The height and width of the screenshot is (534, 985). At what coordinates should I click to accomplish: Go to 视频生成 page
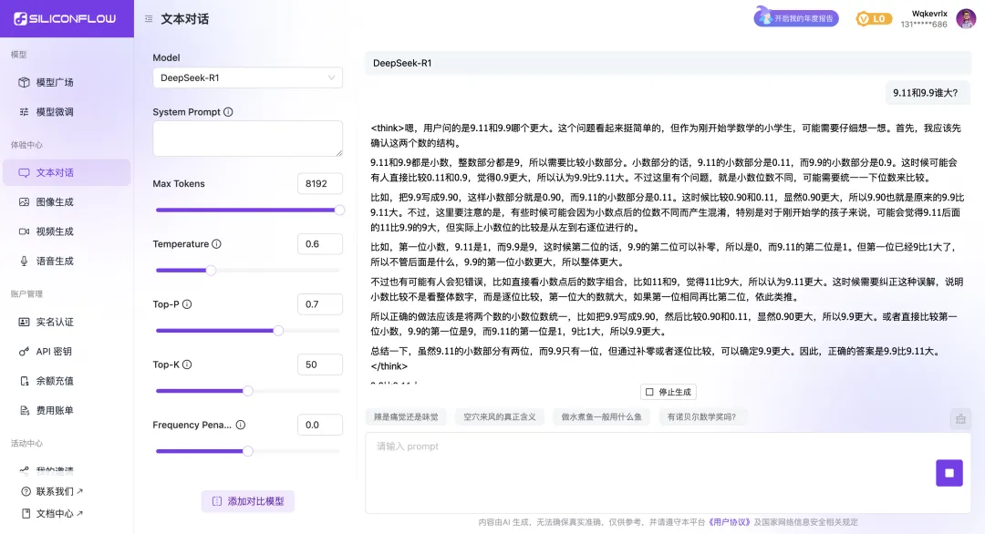67,231
